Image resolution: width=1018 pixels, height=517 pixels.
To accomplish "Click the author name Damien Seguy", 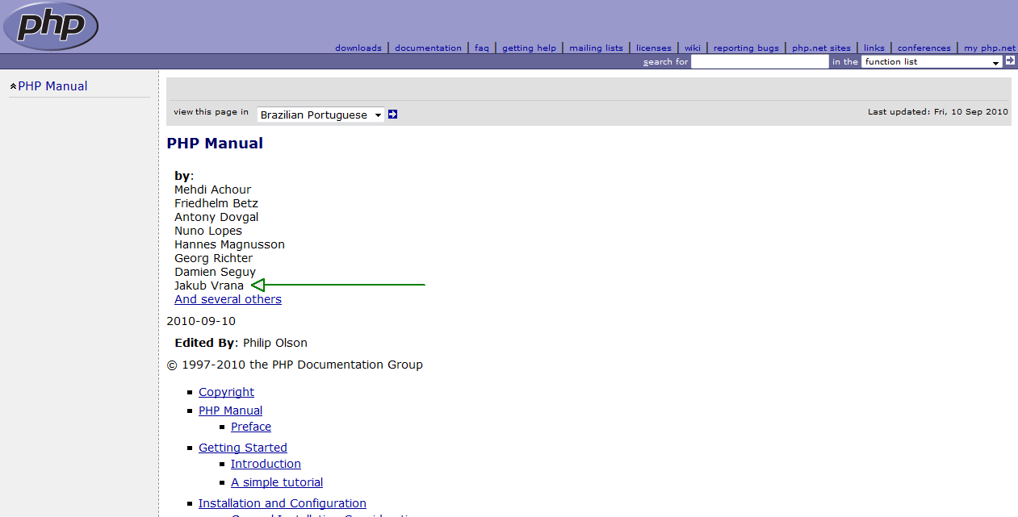I will (x=215, y=272).
